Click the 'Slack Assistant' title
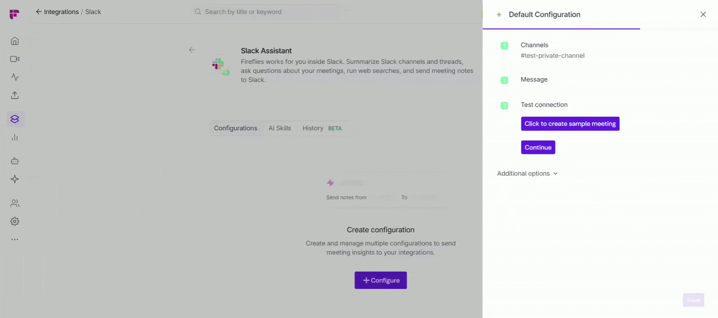Screen dimensions: 718x318 pos(266,50)
